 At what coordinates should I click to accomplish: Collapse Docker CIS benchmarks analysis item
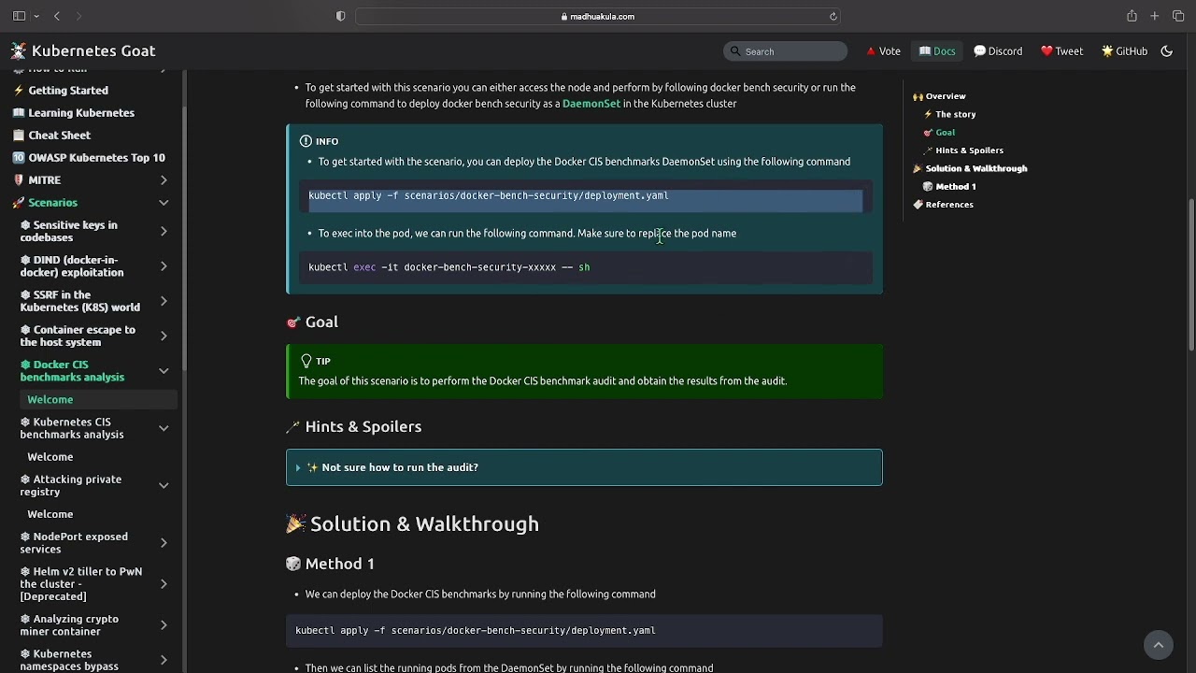pos(164,371)
